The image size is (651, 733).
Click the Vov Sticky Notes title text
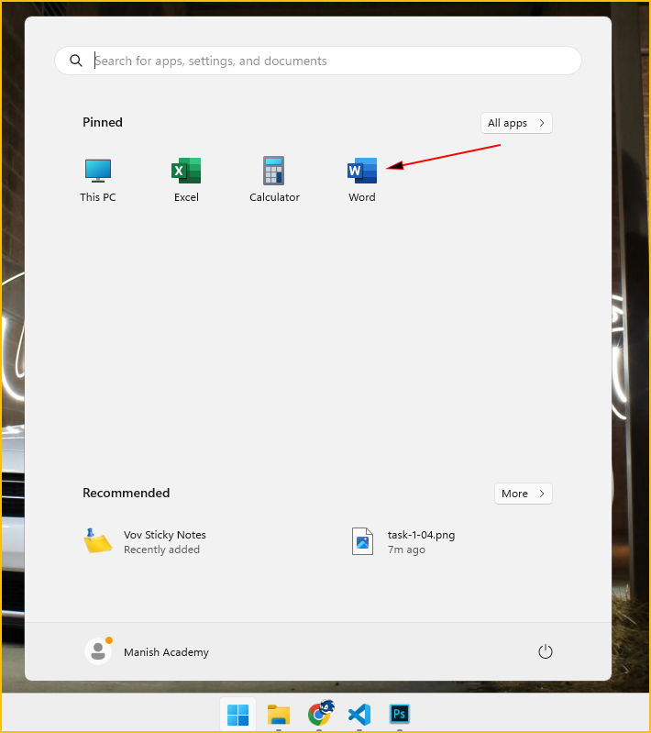[x=165, y=535]
